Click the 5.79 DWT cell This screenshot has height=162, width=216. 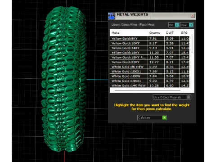point(172,81)
